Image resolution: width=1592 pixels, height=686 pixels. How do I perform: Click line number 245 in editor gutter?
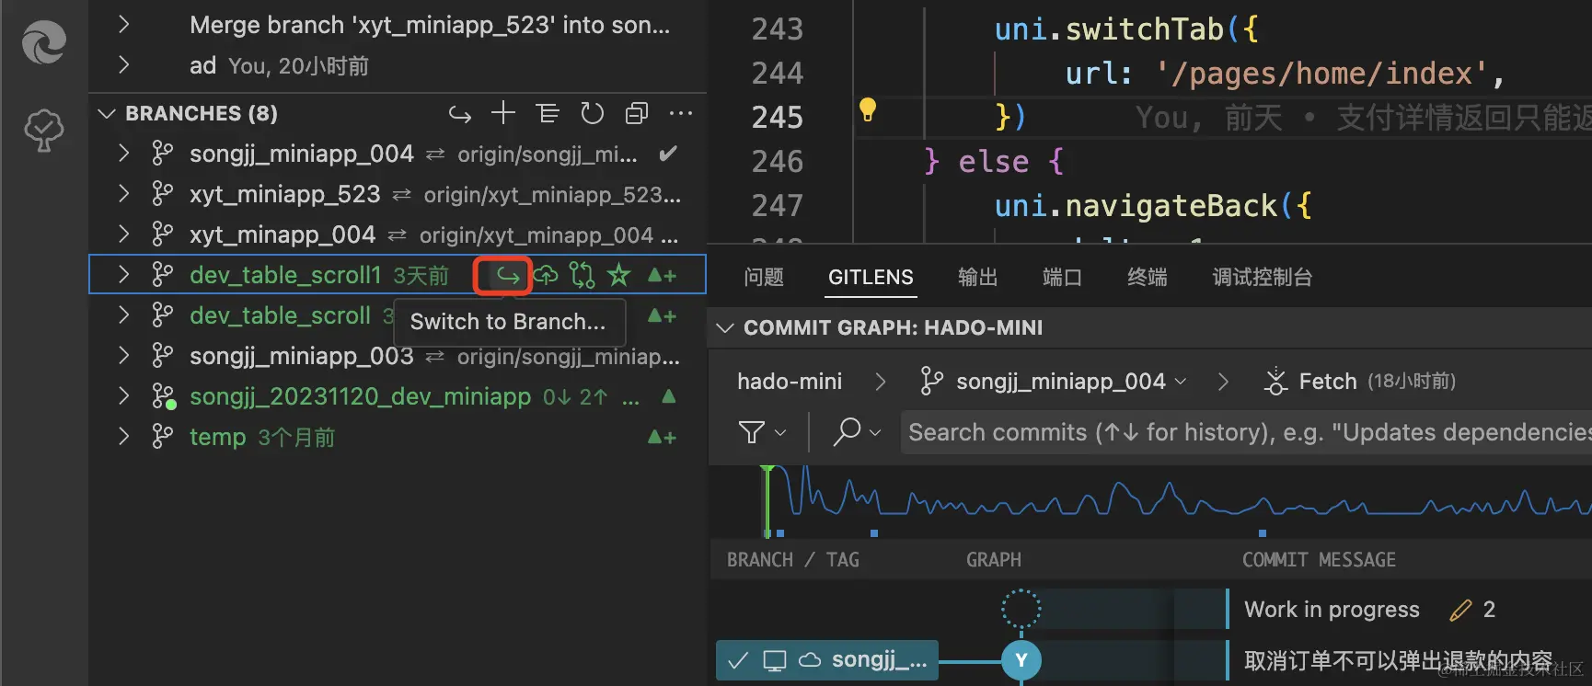[x=778, y=118]
